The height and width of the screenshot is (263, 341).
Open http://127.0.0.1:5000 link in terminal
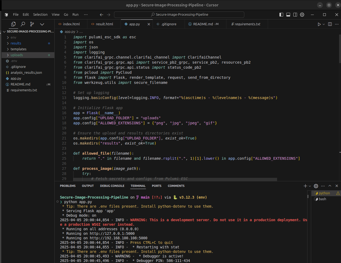pos(112,233)
